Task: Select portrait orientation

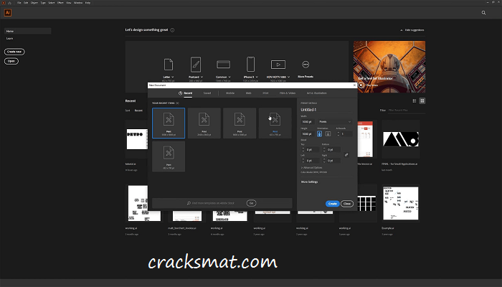Action: (320, 134)
